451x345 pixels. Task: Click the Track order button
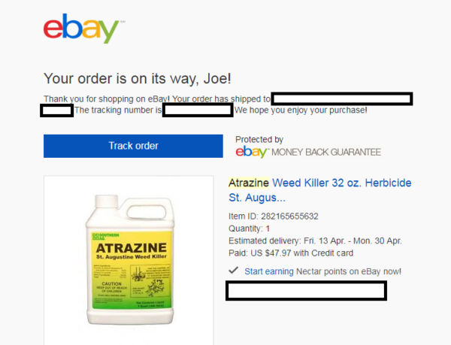(x=133, y=146)
